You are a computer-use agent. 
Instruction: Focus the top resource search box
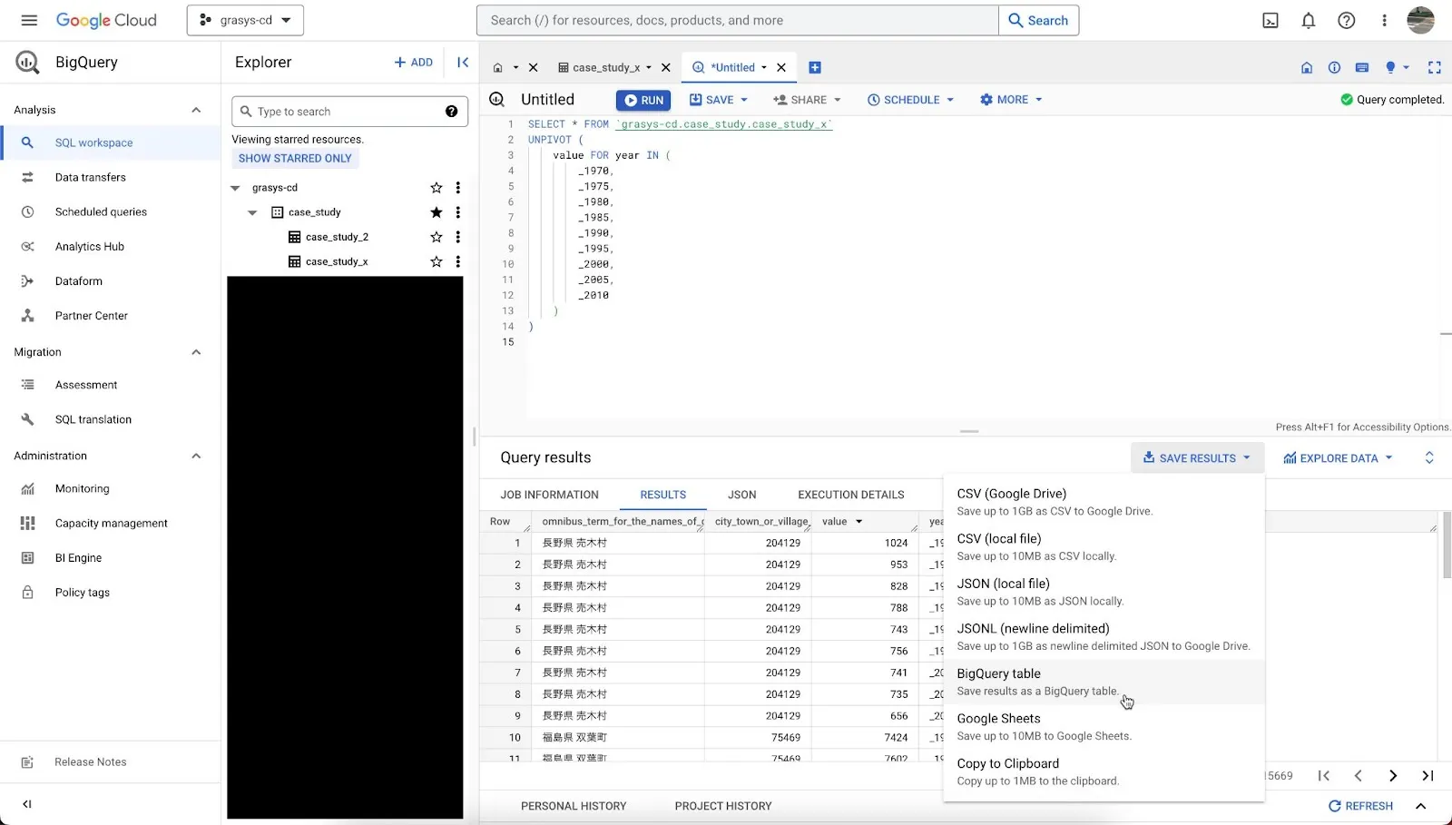coord(737,20)
